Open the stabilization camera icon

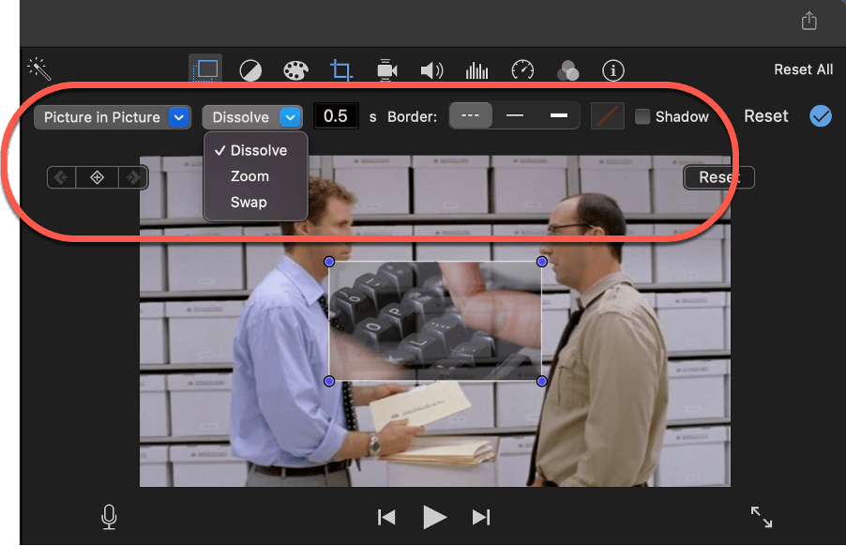tap(386, 70)
